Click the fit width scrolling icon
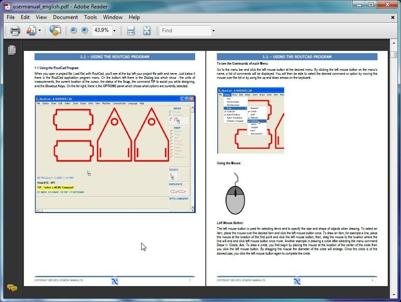This screenshot has height=302, width=401. click(x=131, y=31)
